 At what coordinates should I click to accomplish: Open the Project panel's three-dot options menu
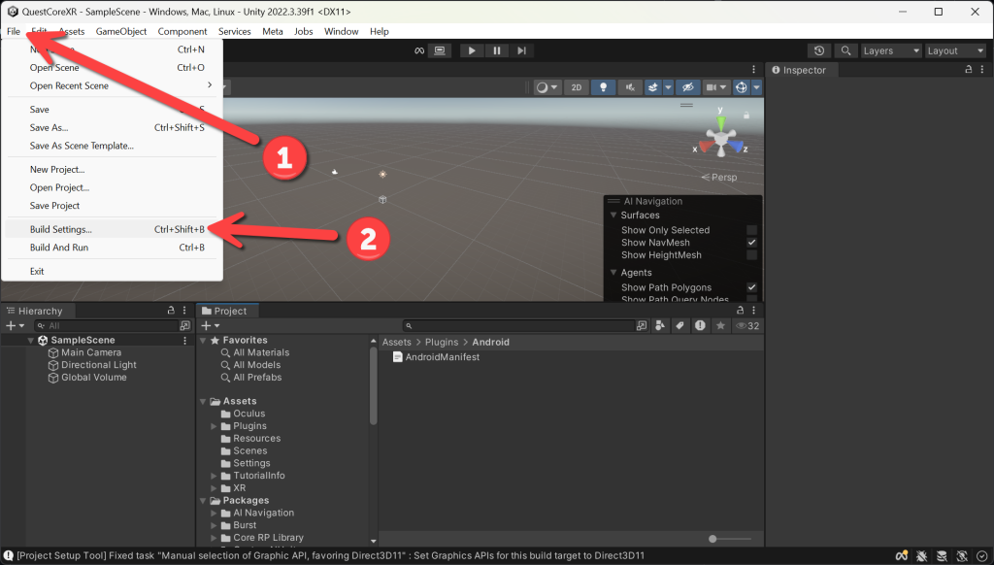(753, 310)
